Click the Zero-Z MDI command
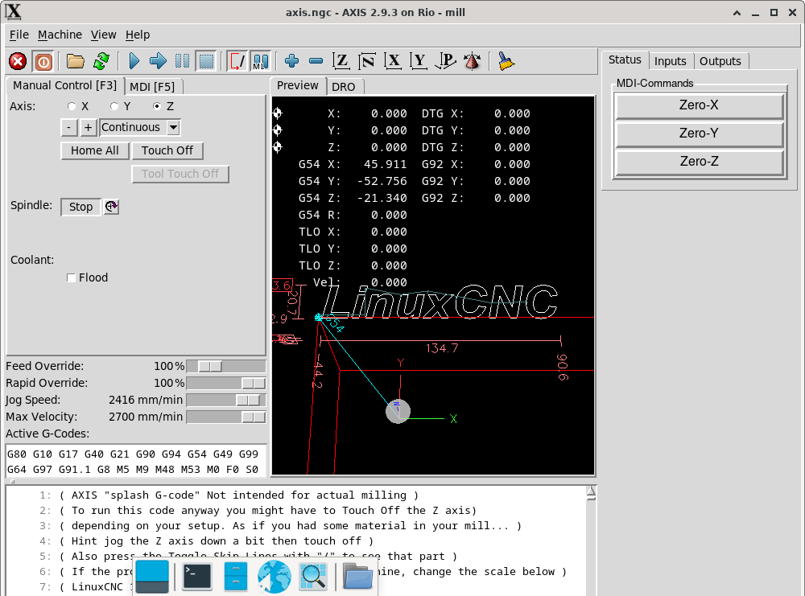The width and height of the screenshot is (805, 596). pyautogui.click(x=699, y=162)
